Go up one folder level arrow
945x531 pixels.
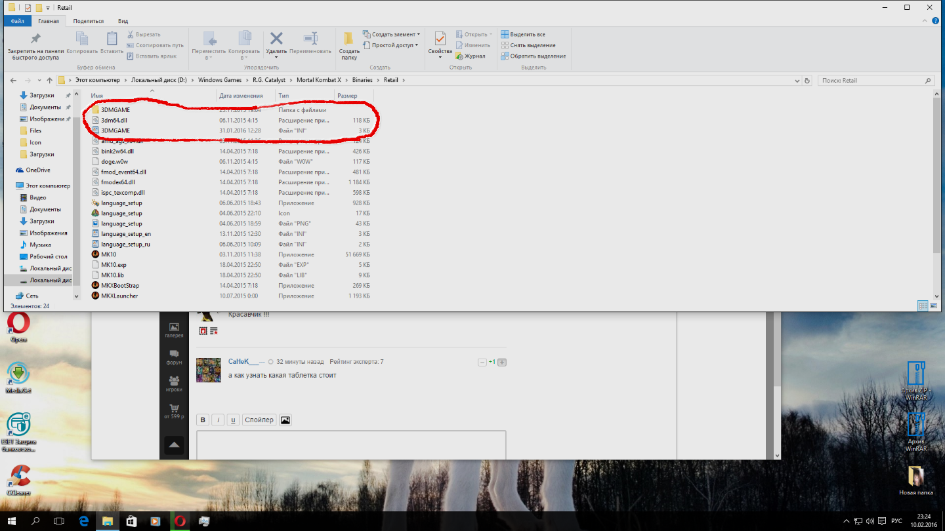(49, 80)
